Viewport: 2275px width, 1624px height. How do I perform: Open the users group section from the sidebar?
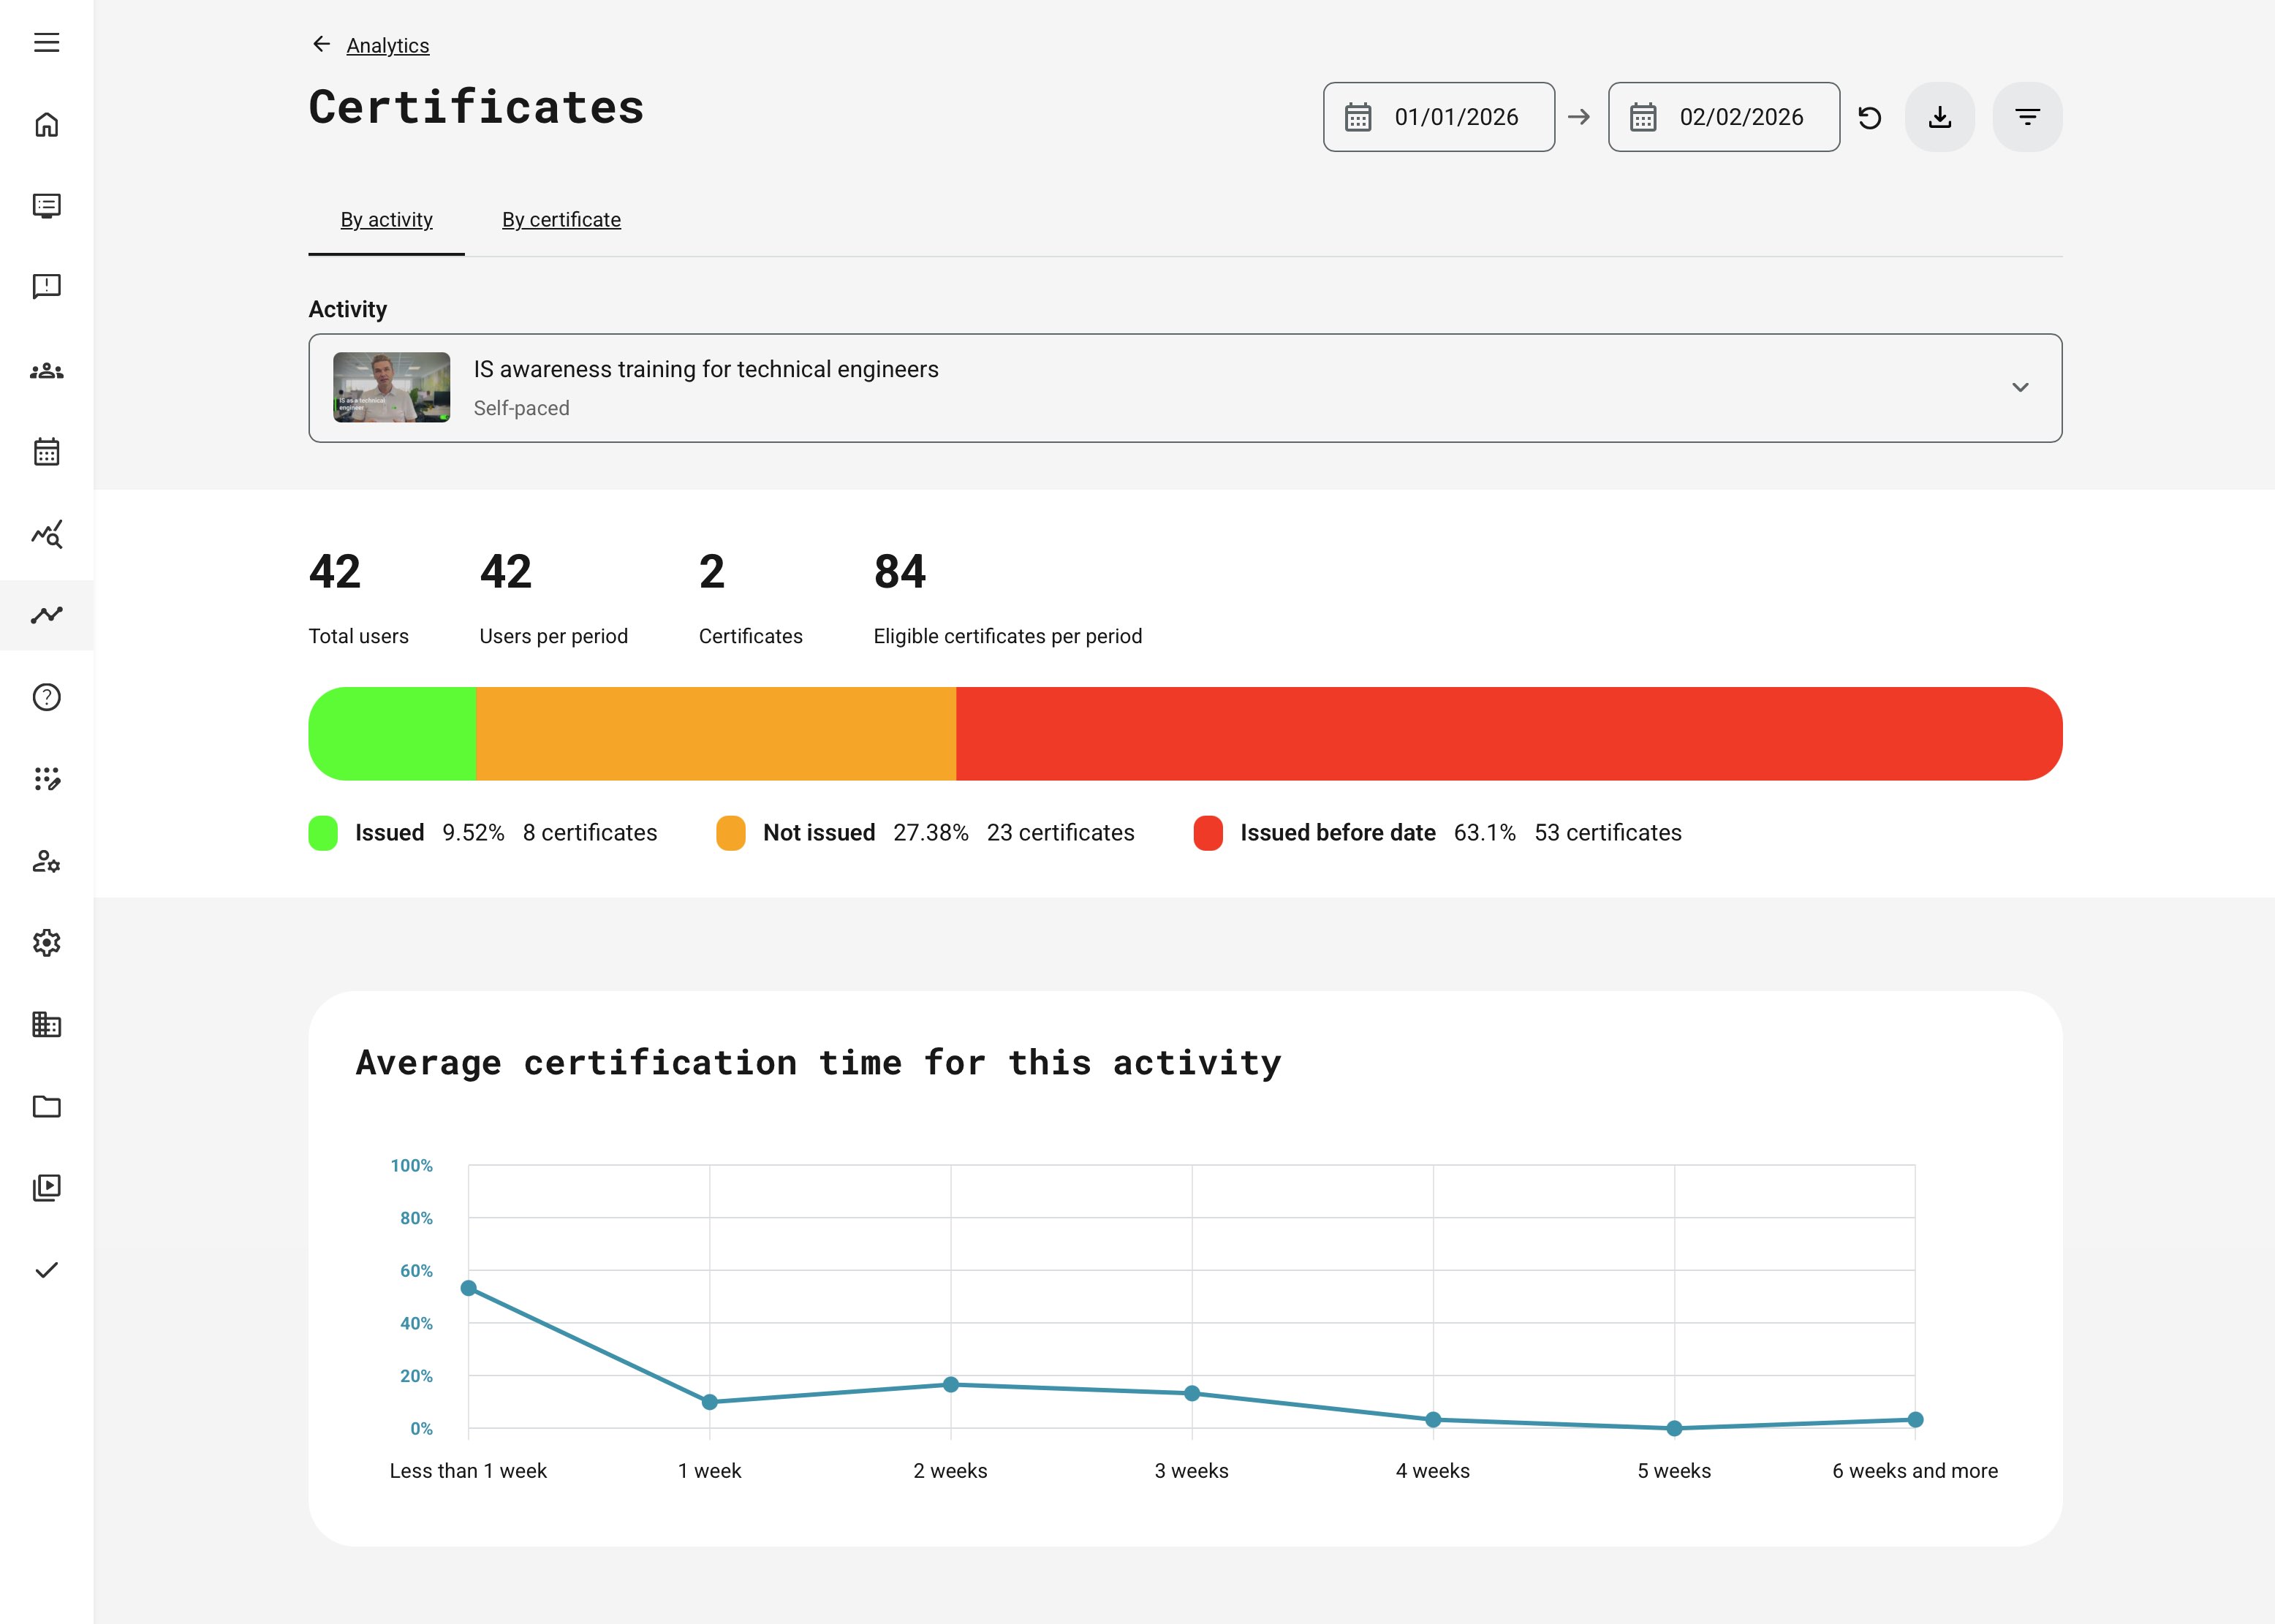(x=46, y=370)
